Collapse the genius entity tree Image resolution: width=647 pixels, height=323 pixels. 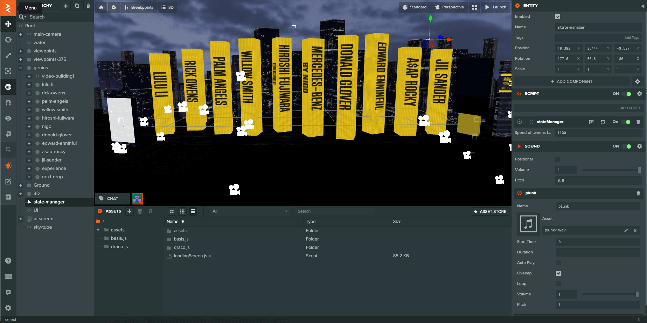(21, 68)
